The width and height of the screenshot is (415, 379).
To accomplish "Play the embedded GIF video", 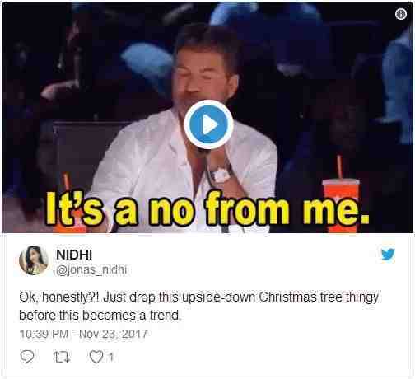I will tap(209, 124).
